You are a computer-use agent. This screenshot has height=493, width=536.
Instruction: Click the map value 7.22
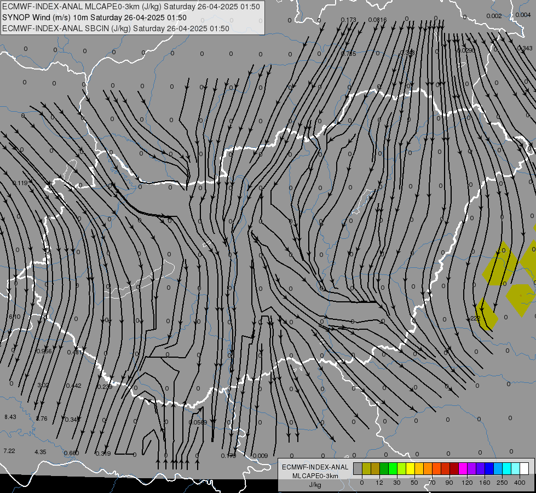point(9,451)
